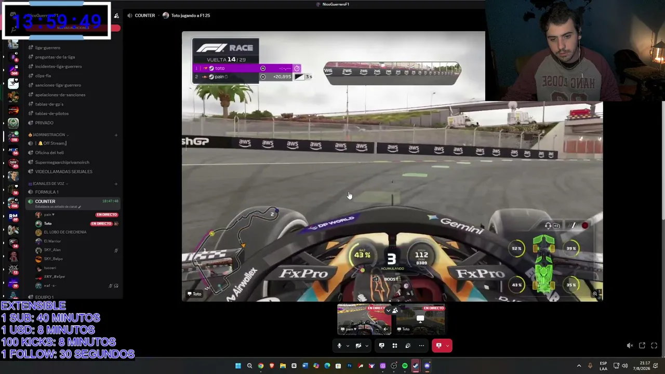
Task: Open Steam from the taskbar
Action: (416, 366)
